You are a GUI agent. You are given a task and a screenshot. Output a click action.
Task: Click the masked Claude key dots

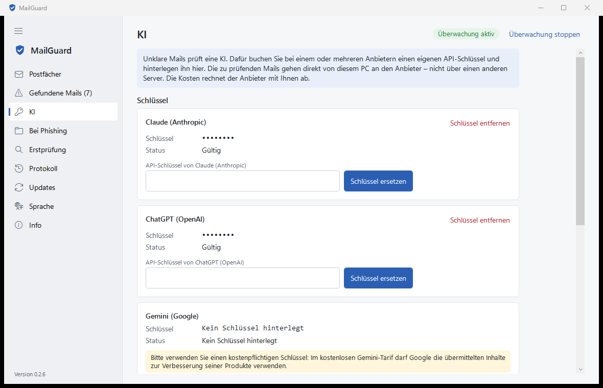[218, 137]
